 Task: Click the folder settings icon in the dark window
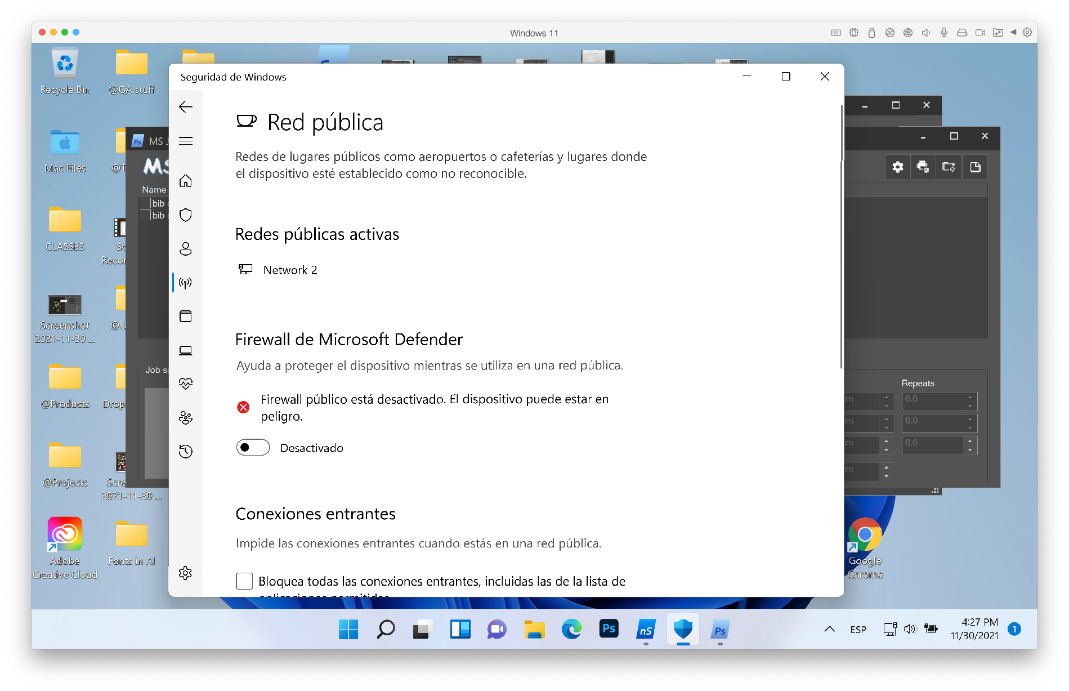click(949, 167)
